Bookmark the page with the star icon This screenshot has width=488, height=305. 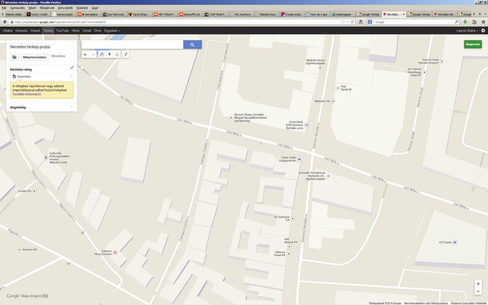343,22
